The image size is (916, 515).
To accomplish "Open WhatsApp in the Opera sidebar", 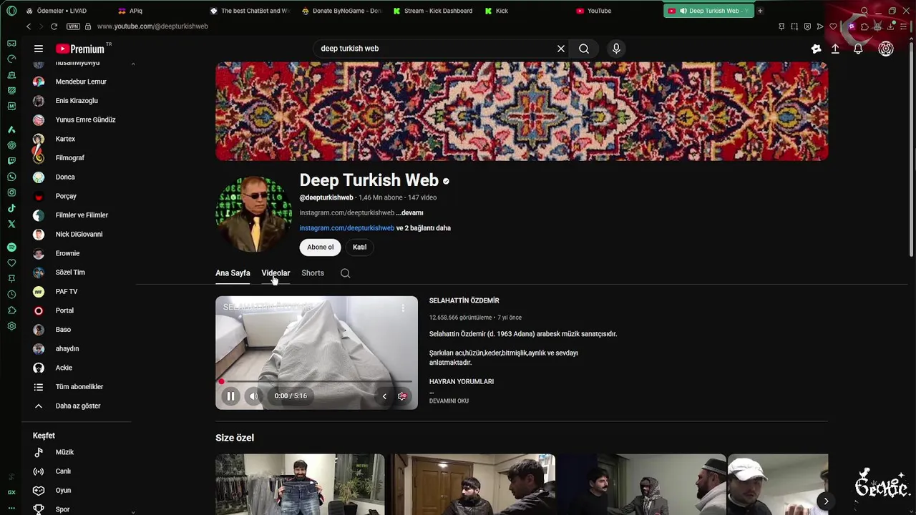I will coord(11,177).
